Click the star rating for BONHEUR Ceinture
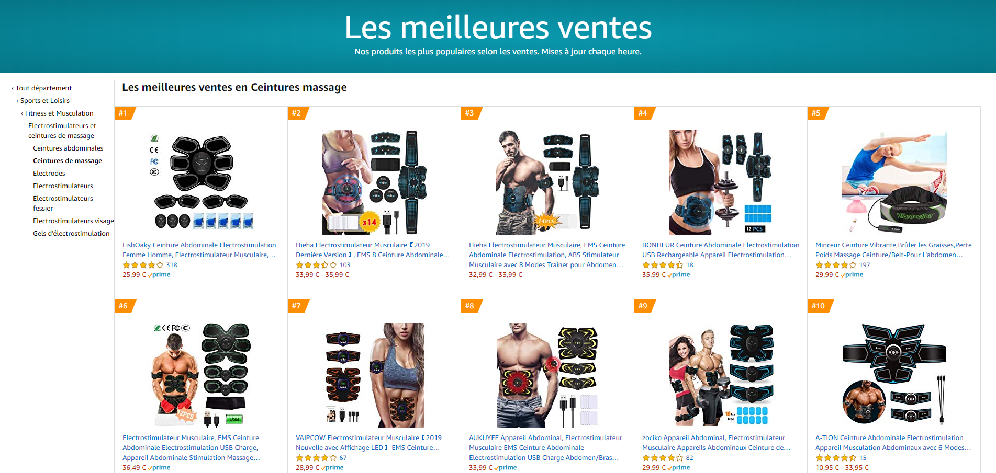The width and height of the screenshot is (996, 473). (663, 265)
